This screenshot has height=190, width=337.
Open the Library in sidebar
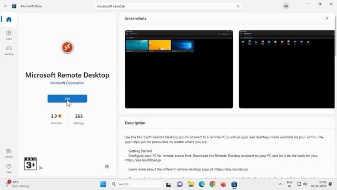[x=9, y=153]
